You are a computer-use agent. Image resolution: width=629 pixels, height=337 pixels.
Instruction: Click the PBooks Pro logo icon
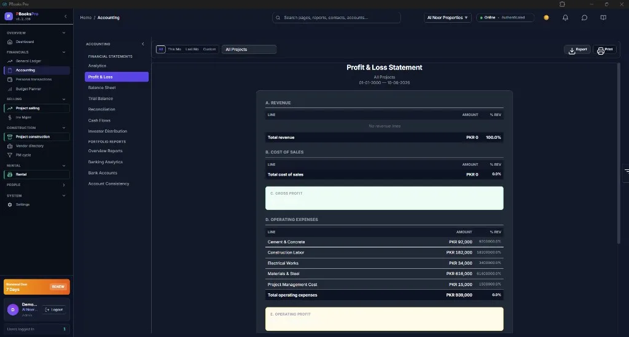[9, 17]
